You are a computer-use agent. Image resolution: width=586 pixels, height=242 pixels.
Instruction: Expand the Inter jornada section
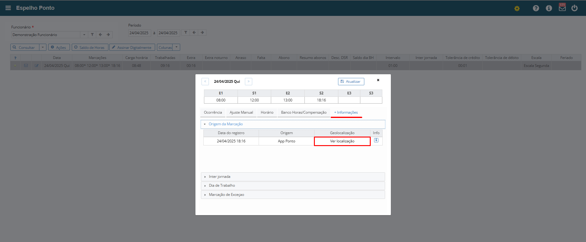293,177
